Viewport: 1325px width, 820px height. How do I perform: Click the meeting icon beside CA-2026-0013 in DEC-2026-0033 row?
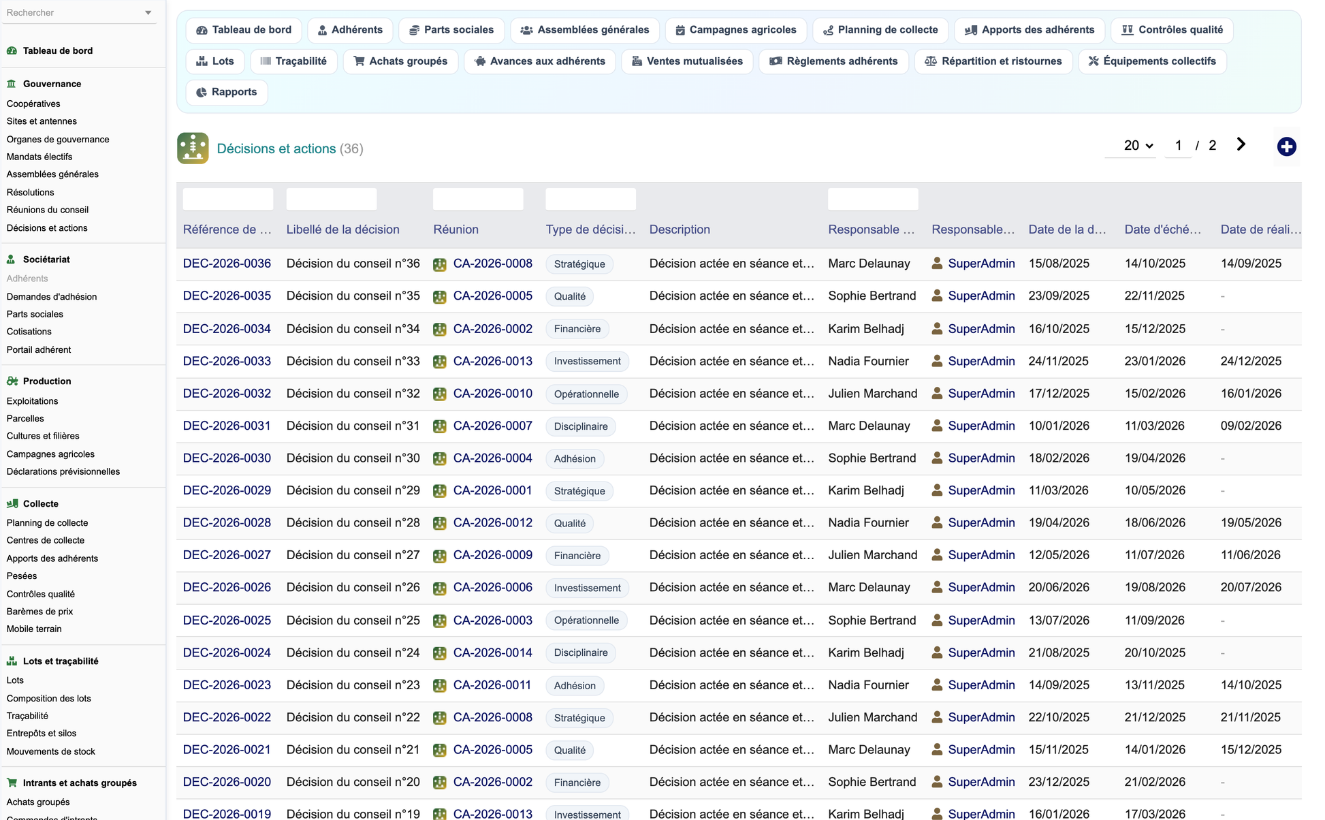tap(440, 362)
